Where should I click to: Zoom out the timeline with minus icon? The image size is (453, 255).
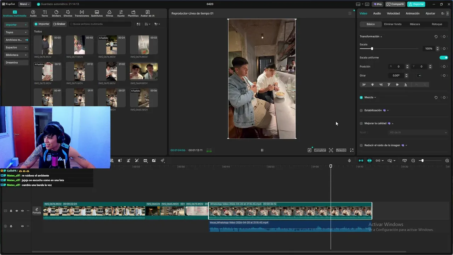pyautogui.click(x=413, y=161)
